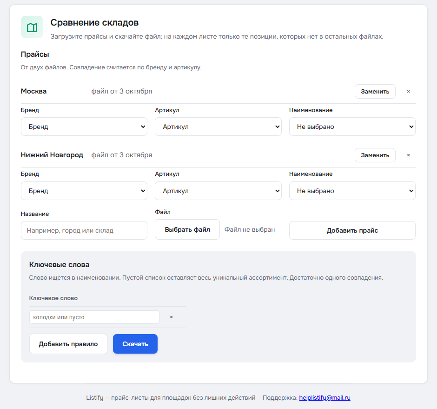This screenshot has width=437, height=409.
Task: Download the result with Скачать
Action: pyautogui.click(x=135, y=344)
